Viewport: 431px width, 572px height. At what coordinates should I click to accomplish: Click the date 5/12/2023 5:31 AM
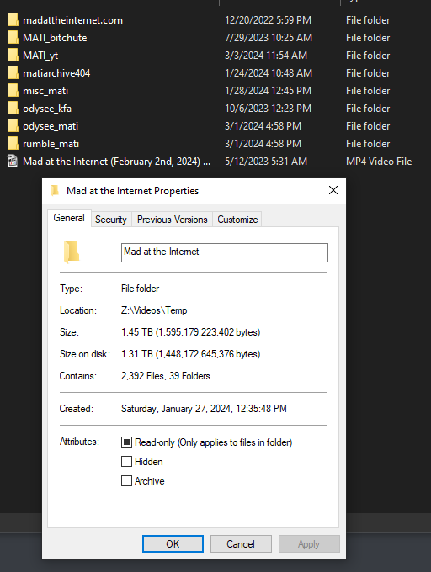point(266,162)
